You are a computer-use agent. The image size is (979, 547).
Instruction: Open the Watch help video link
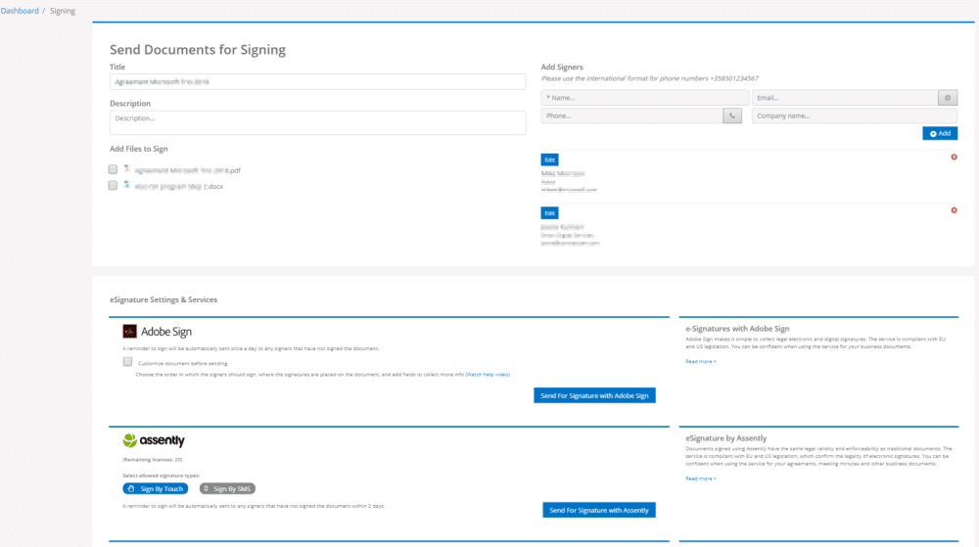tap(488, 374)
